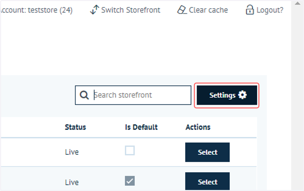Screen dimensions: 304x191
Task: Click the Live status in second row
Action: coord(72,182)
